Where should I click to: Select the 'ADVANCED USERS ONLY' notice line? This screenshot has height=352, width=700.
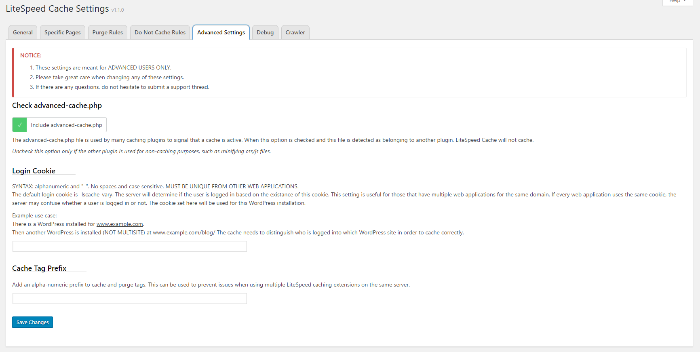[103, 67]
